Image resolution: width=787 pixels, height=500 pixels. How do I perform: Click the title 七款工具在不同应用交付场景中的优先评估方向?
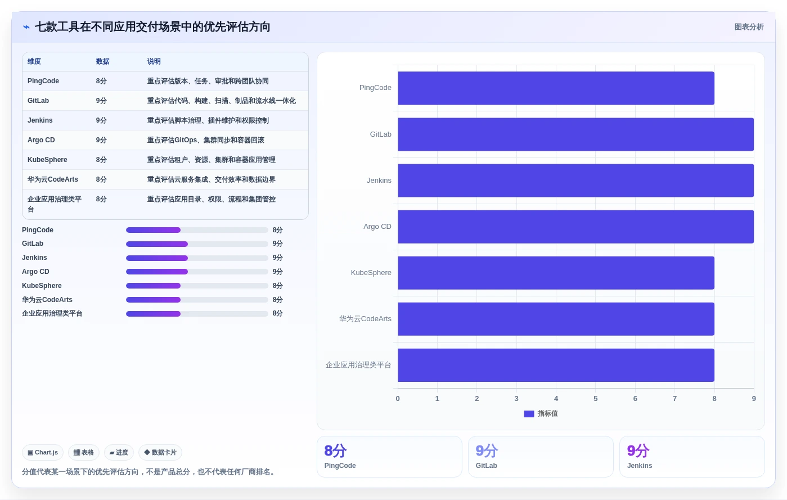(152, 27)
